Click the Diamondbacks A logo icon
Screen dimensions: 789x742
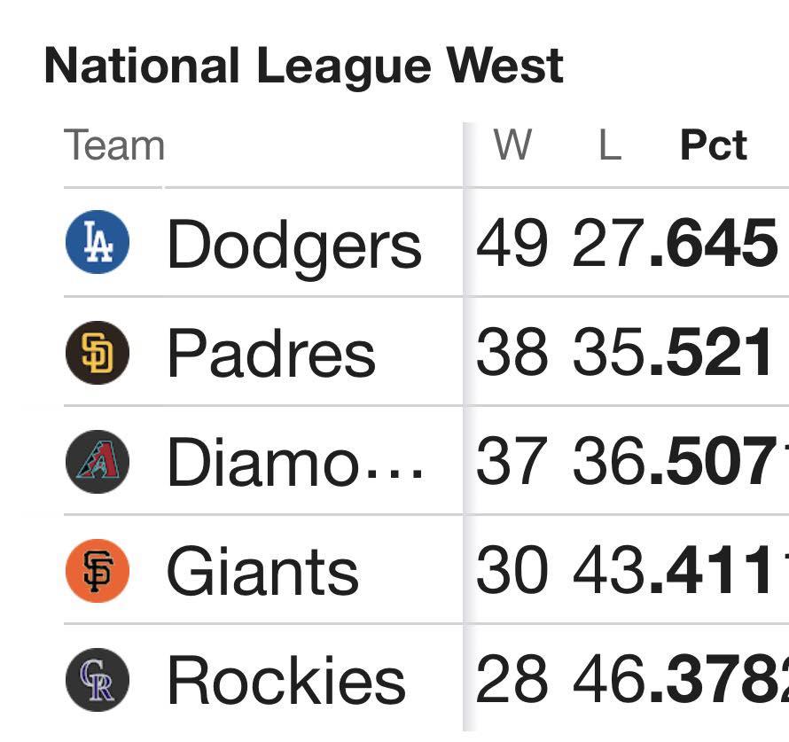click(x=98, y=462)
